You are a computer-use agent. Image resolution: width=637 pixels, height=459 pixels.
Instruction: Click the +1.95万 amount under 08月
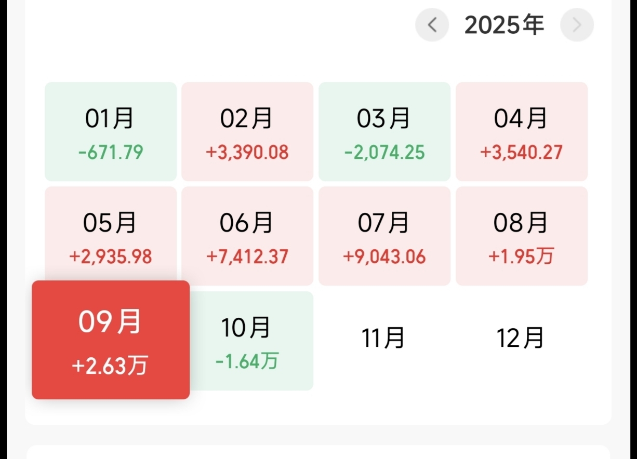point(521,256)
